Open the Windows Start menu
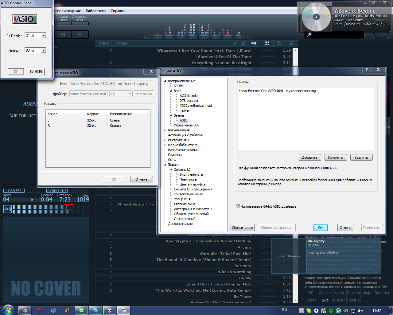 click(8, 310)
